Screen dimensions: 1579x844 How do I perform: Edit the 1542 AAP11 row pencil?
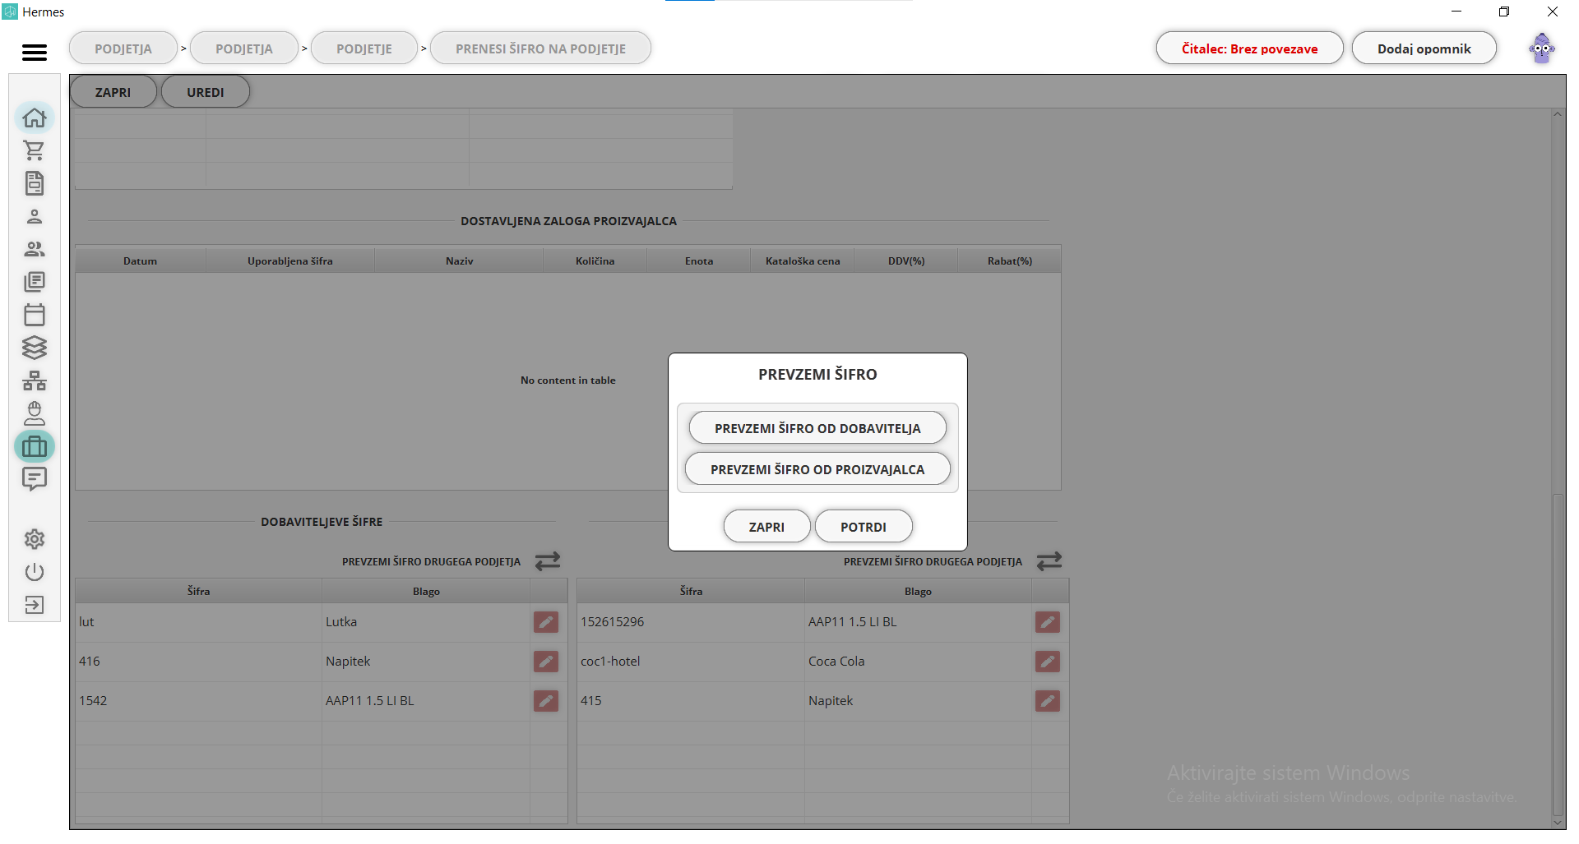tap(546, 701)
